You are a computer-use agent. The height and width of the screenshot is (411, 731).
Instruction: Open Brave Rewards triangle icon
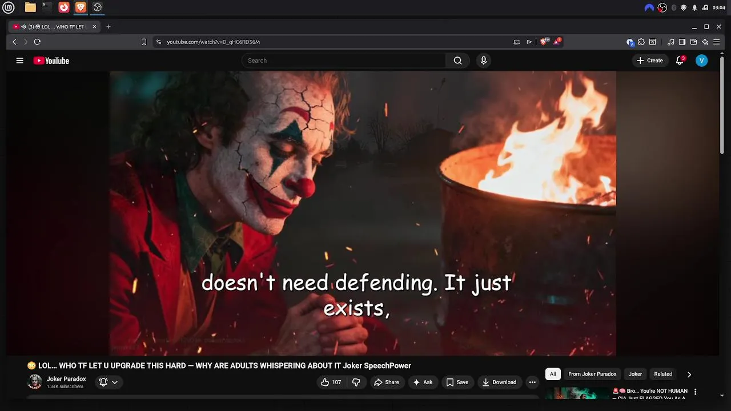(x=557, y=42)
